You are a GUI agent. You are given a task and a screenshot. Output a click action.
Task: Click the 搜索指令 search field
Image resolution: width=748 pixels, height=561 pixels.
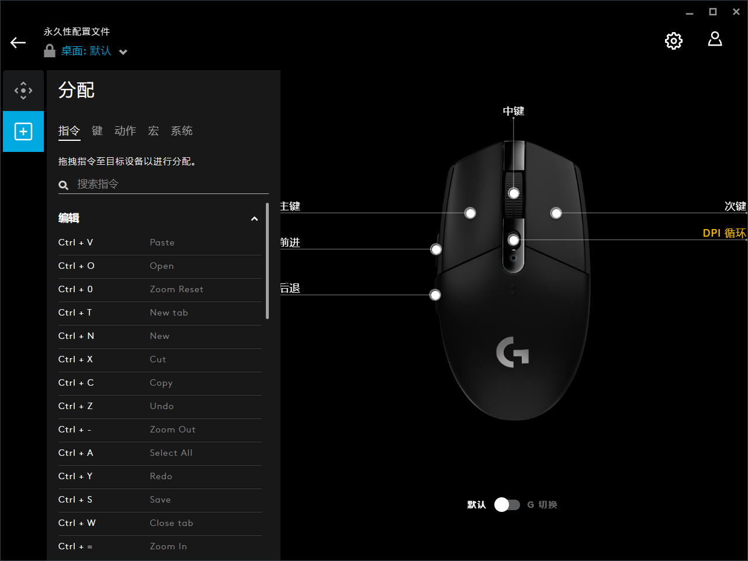click(x=164, y=185)
